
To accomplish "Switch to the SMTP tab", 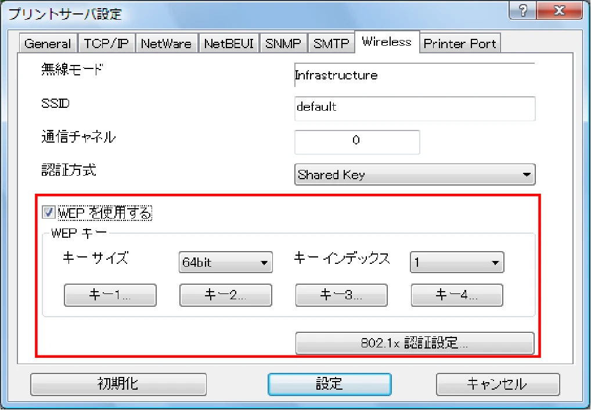I will 331,43.
